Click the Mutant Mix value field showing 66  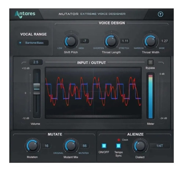[x=85, y=146]
